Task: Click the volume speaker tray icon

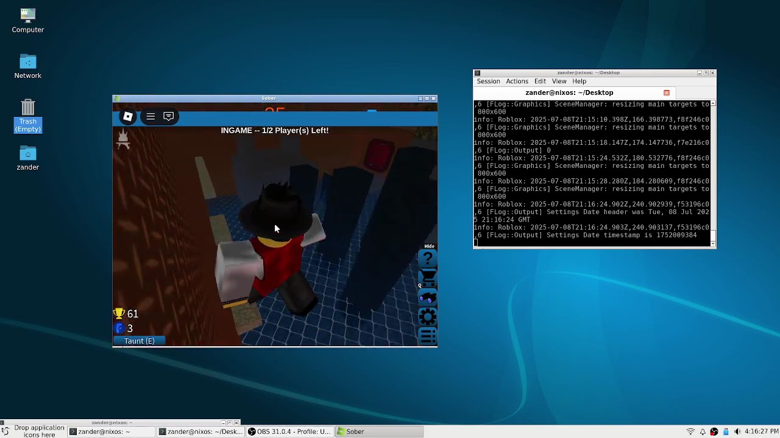Action: [x=738, y=431]
